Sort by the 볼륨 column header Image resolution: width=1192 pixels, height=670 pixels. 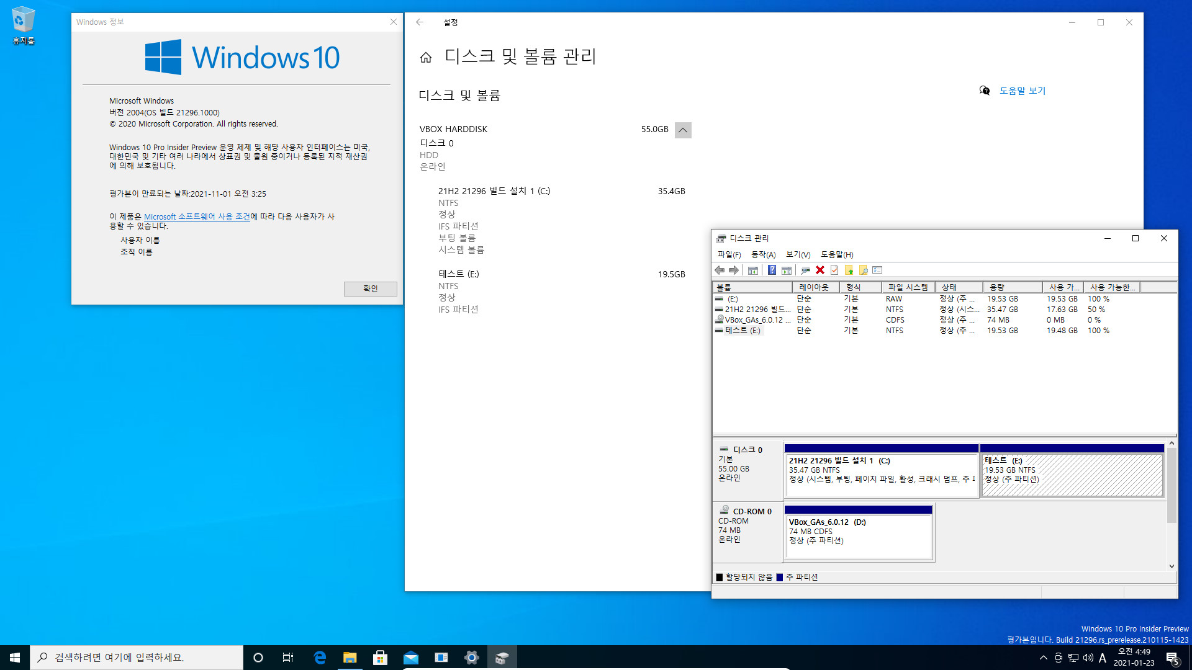tap(753, 287)
